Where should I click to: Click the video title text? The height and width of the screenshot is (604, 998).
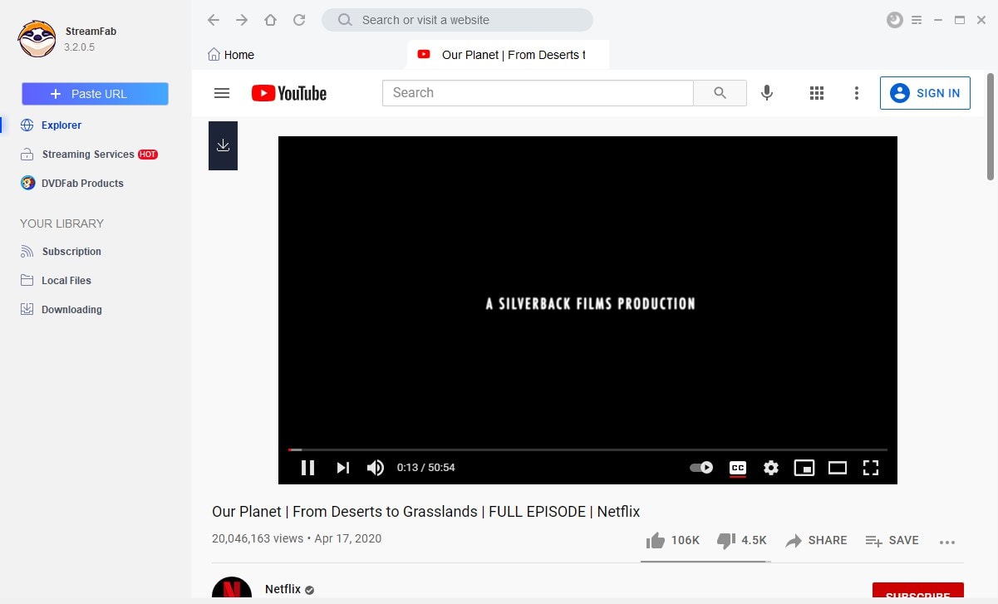tap(425, 512)
